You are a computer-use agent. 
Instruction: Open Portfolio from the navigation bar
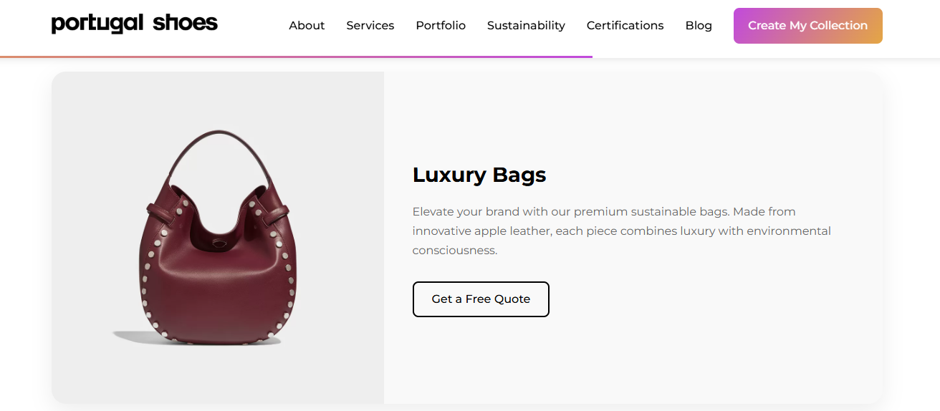click(x=441, y=26)
